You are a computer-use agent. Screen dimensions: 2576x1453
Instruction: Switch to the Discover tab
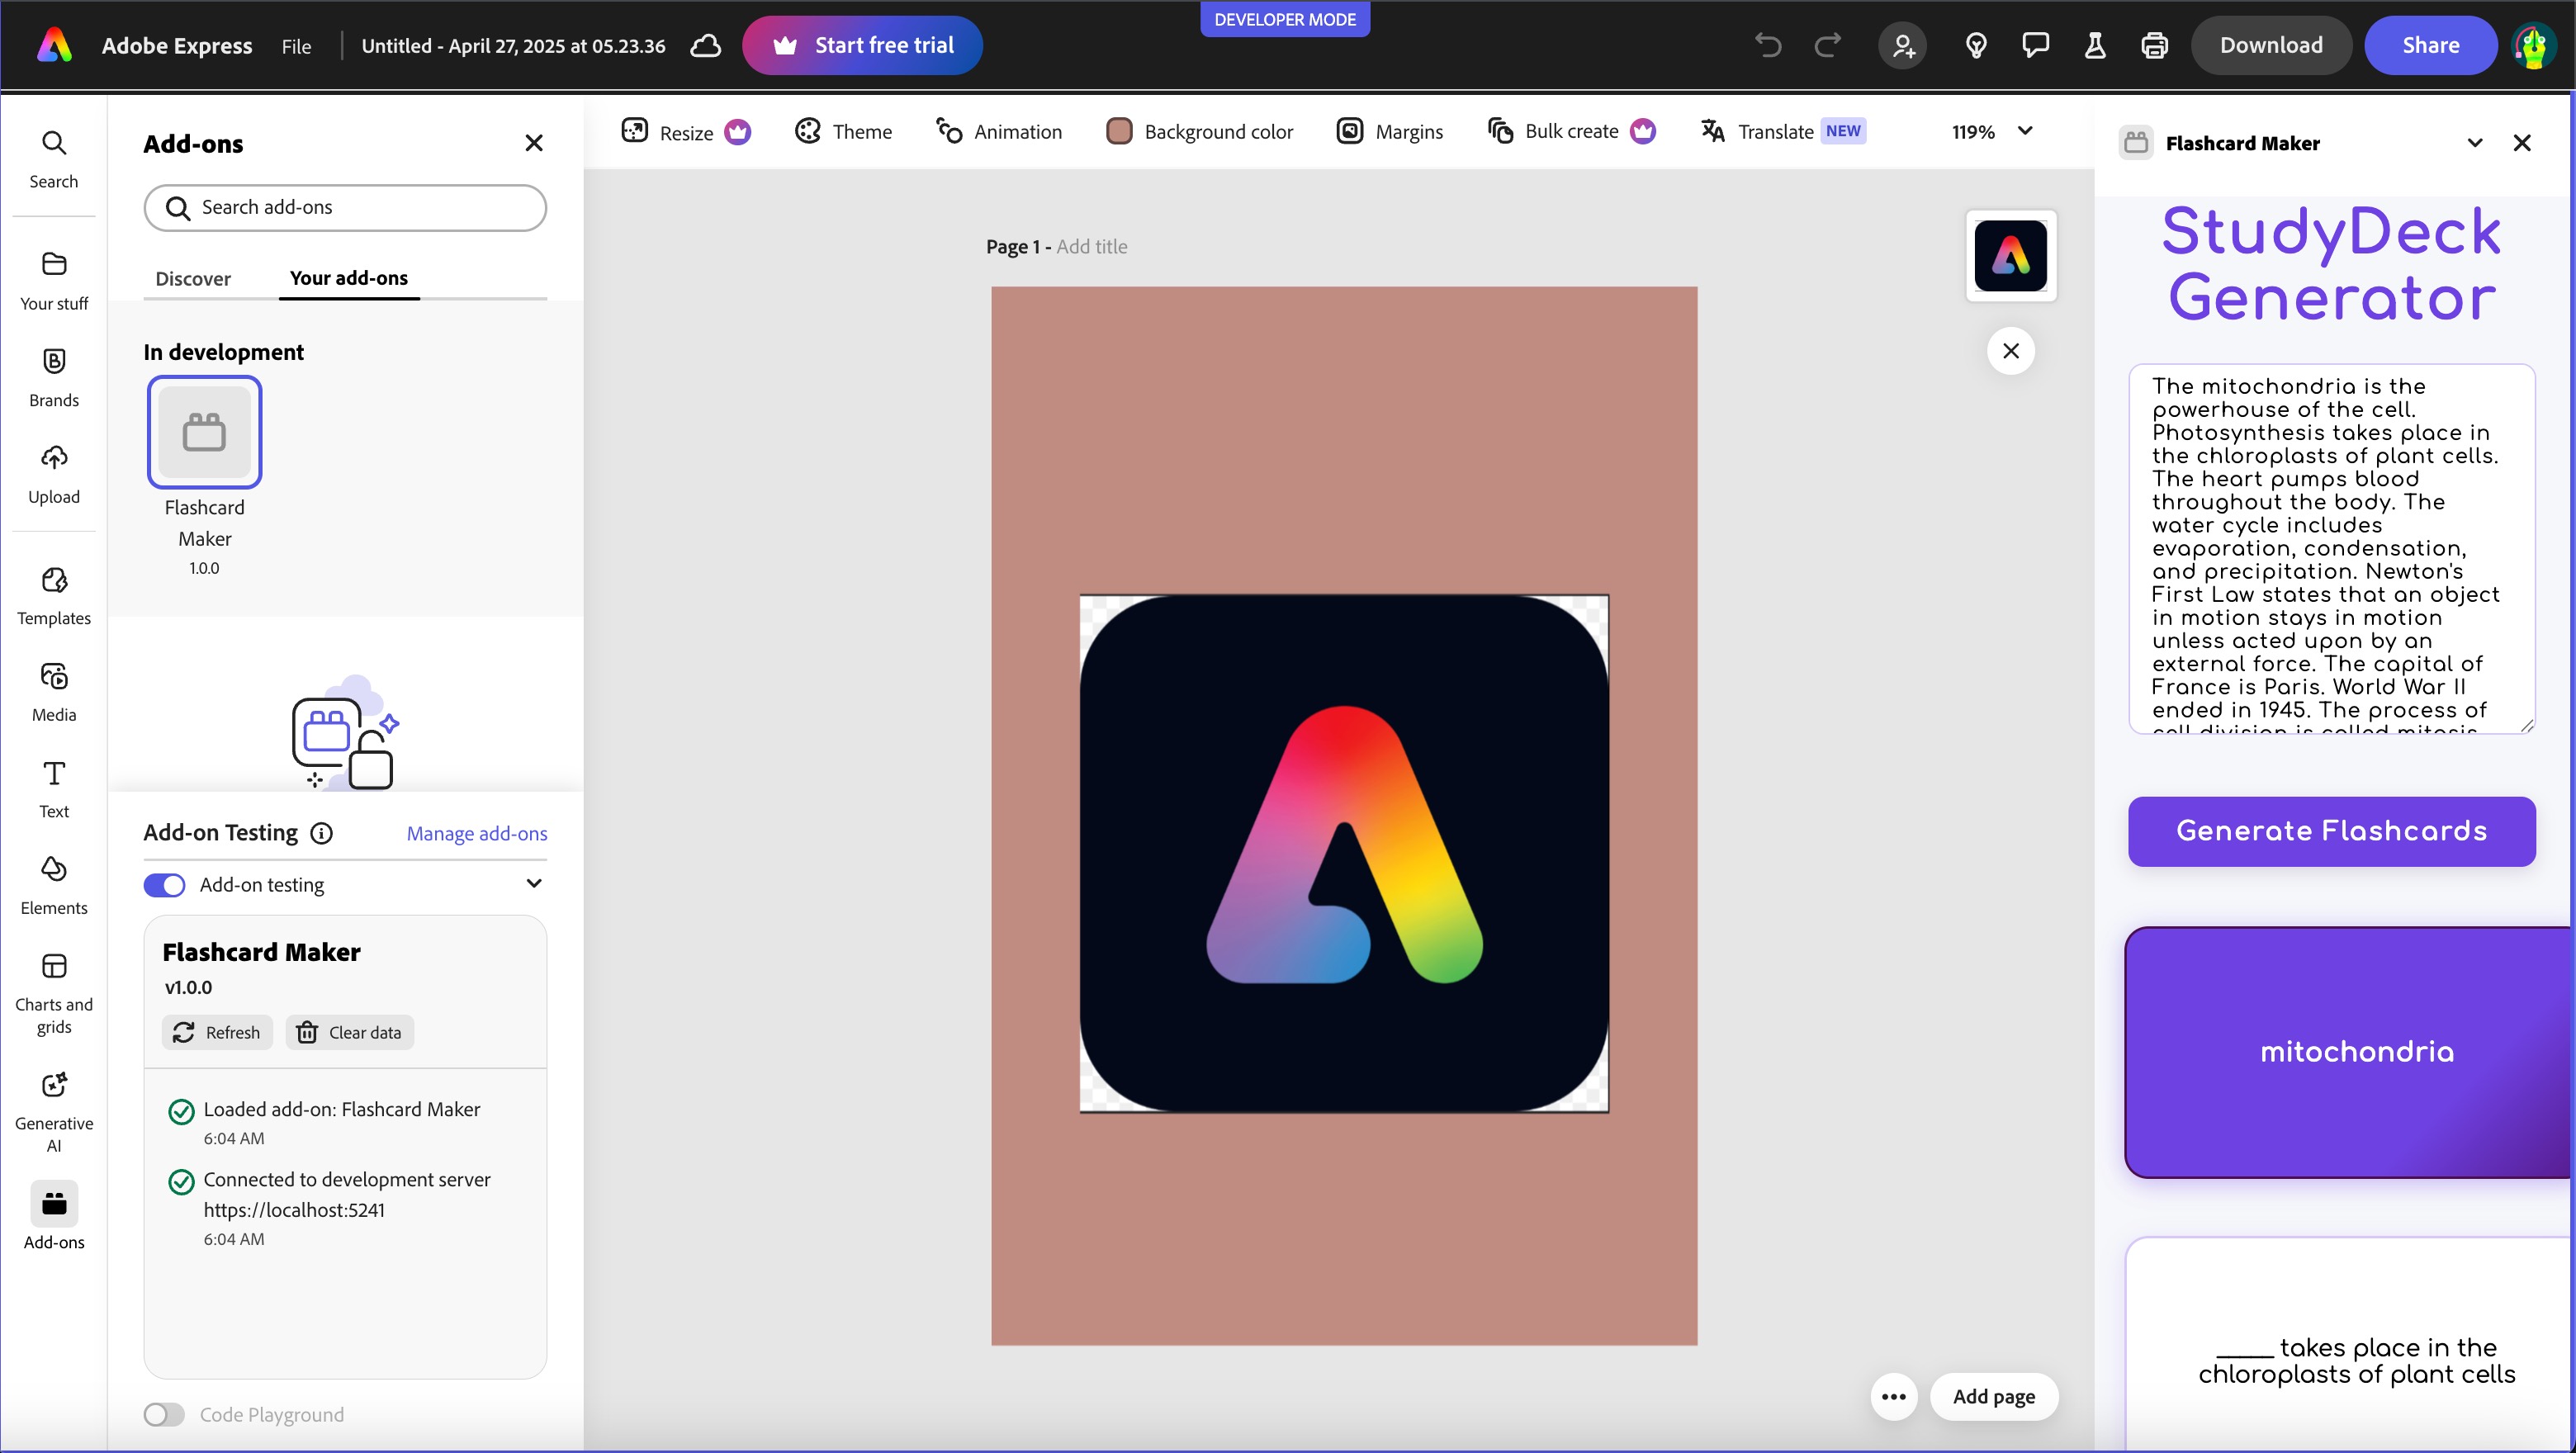coord(193,279)
